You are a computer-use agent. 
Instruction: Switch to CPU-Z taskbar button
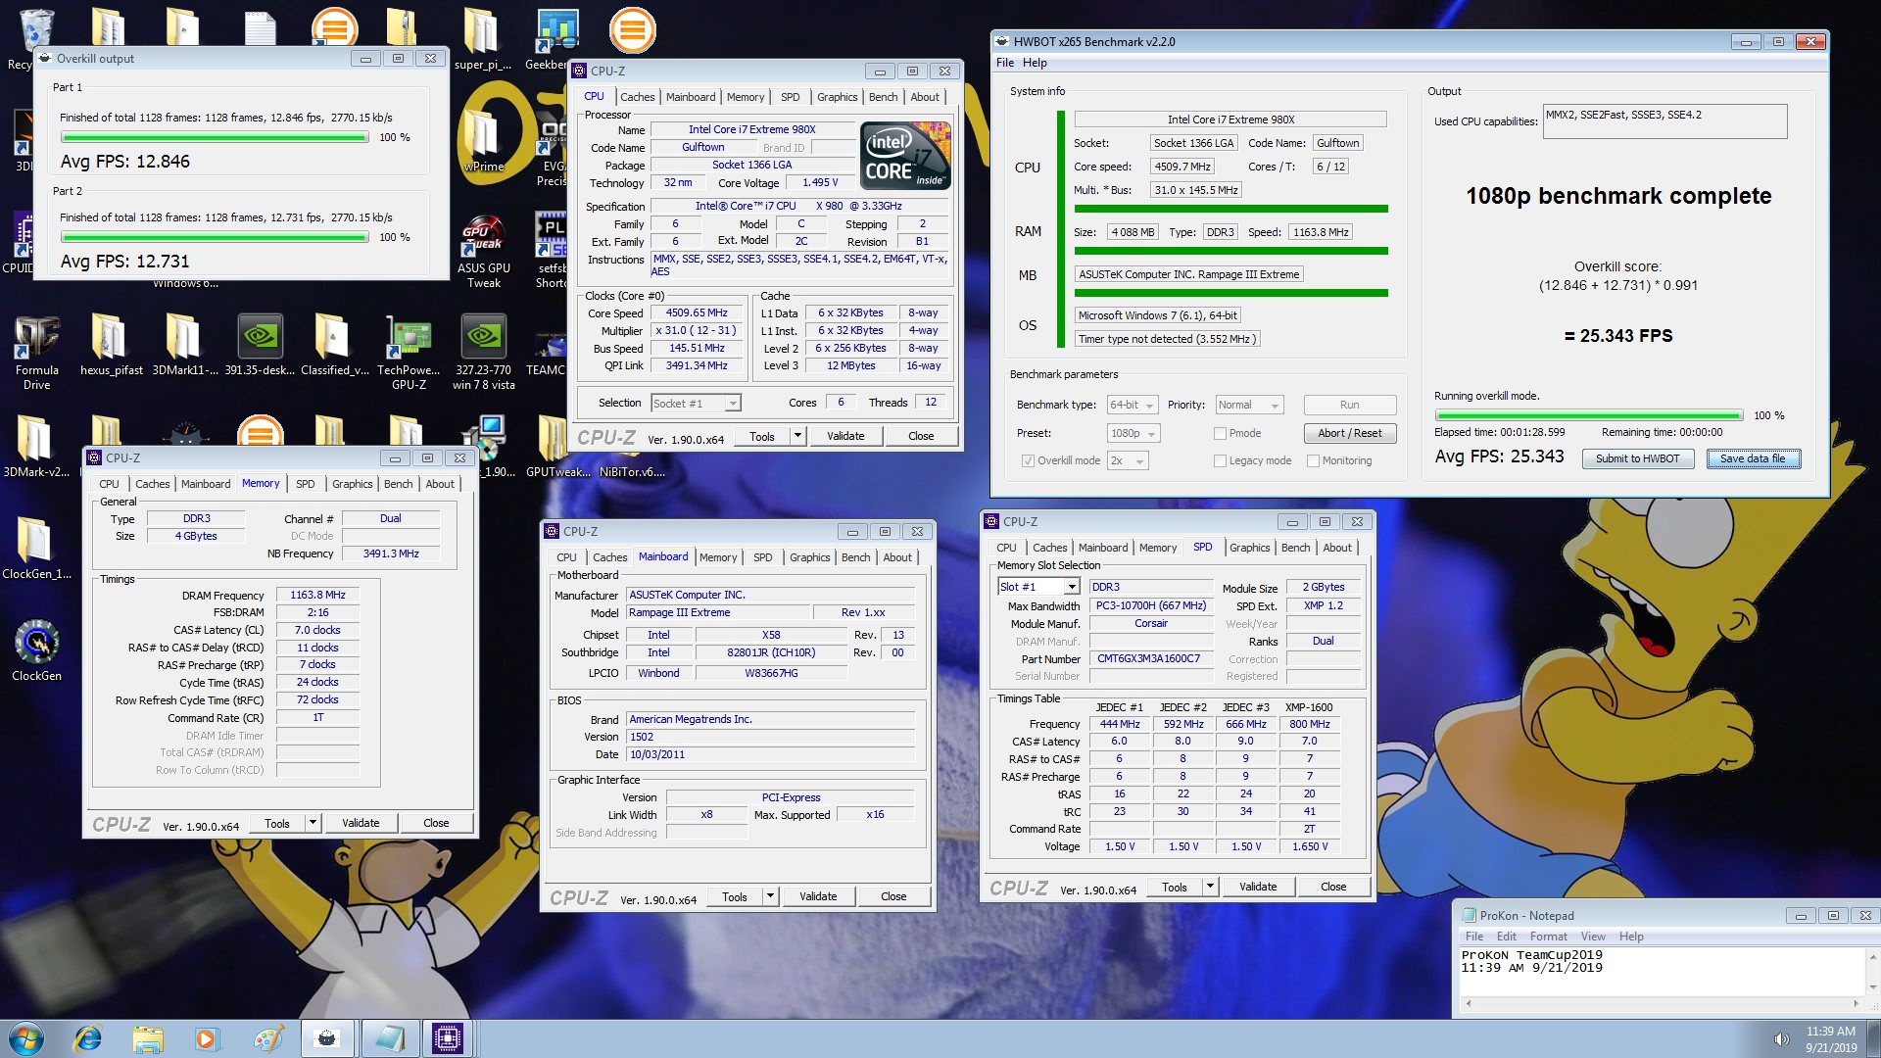tap(447, 1038)
